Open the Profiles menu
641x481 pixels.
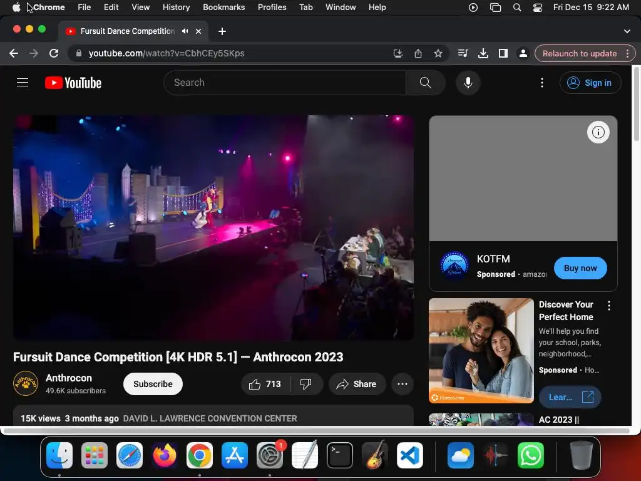click(x=272, y=8)
